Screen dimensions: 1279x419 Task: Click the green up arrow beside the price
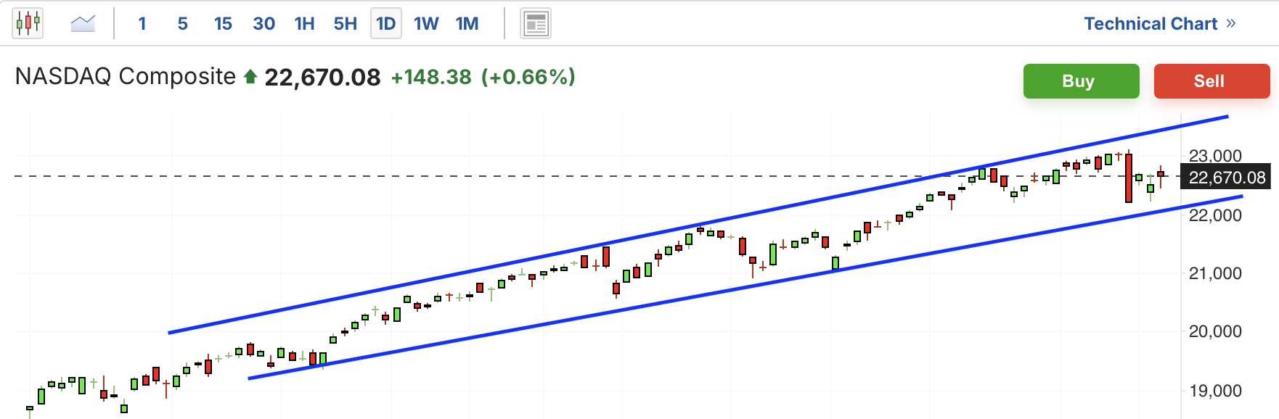(250, 76)
